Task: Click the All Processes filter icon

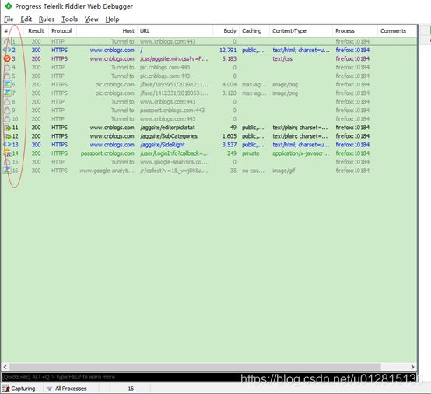Action: pos(49,389)
